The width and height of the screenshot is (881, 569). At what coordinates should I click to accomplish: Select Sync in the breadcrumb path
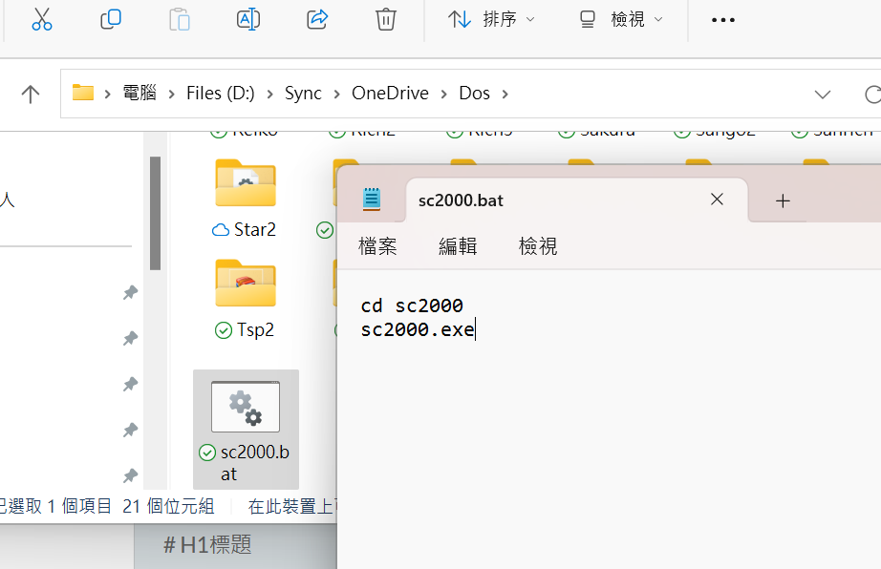[303, 94]
